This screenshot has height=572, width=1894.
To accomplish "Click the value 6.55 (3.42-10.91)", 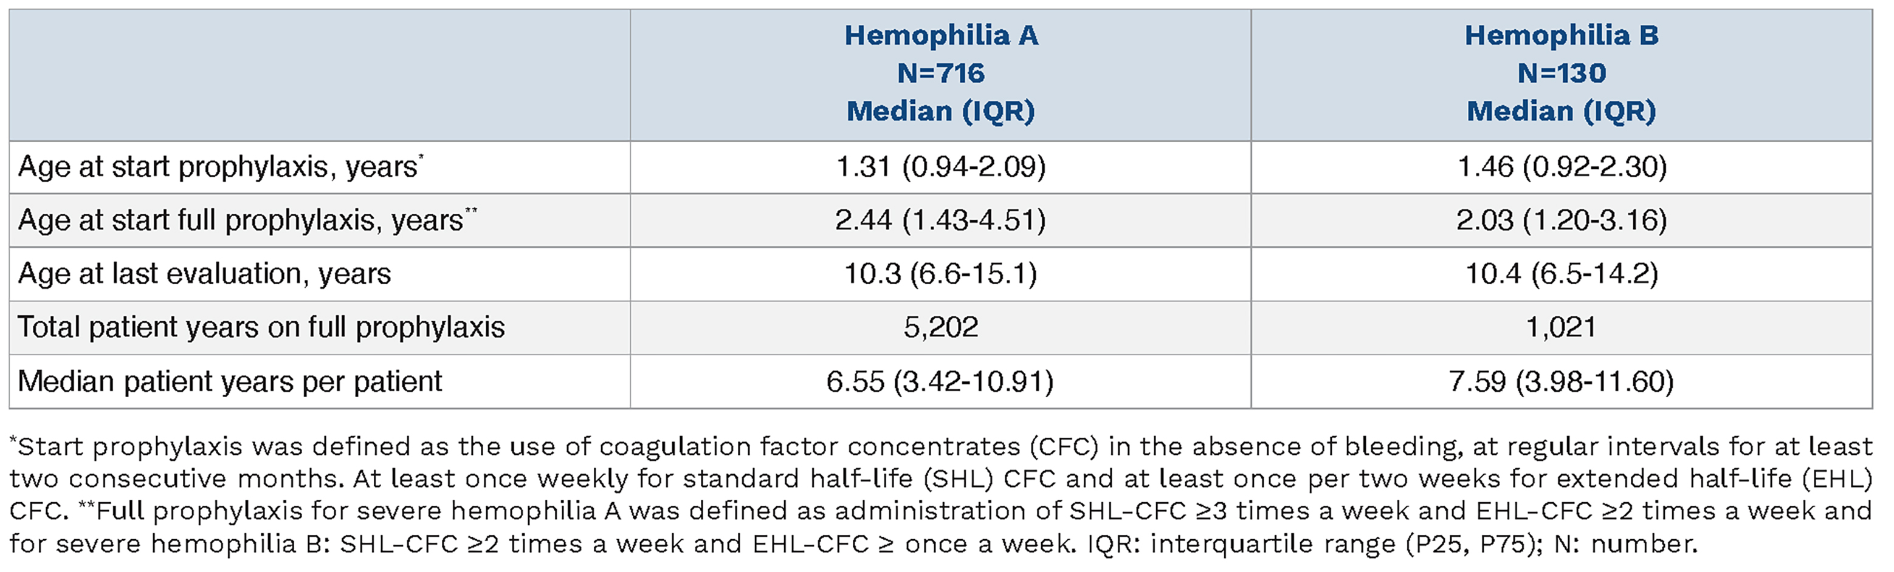I will pyautogui.click(x=940, y=382).
